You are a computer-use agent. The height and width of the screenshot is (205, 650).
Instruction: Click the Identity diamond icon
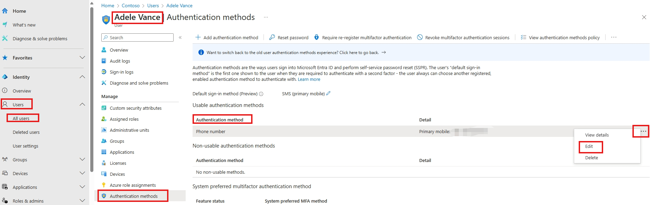pyautogui.click(x=5, y=77)
